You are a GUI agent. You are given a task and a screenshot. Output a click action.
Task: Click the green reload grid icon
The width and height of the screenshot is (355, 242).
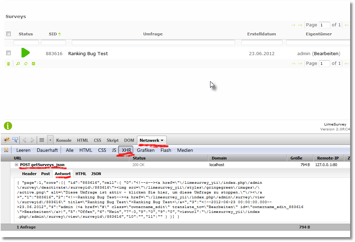(26, 64)
